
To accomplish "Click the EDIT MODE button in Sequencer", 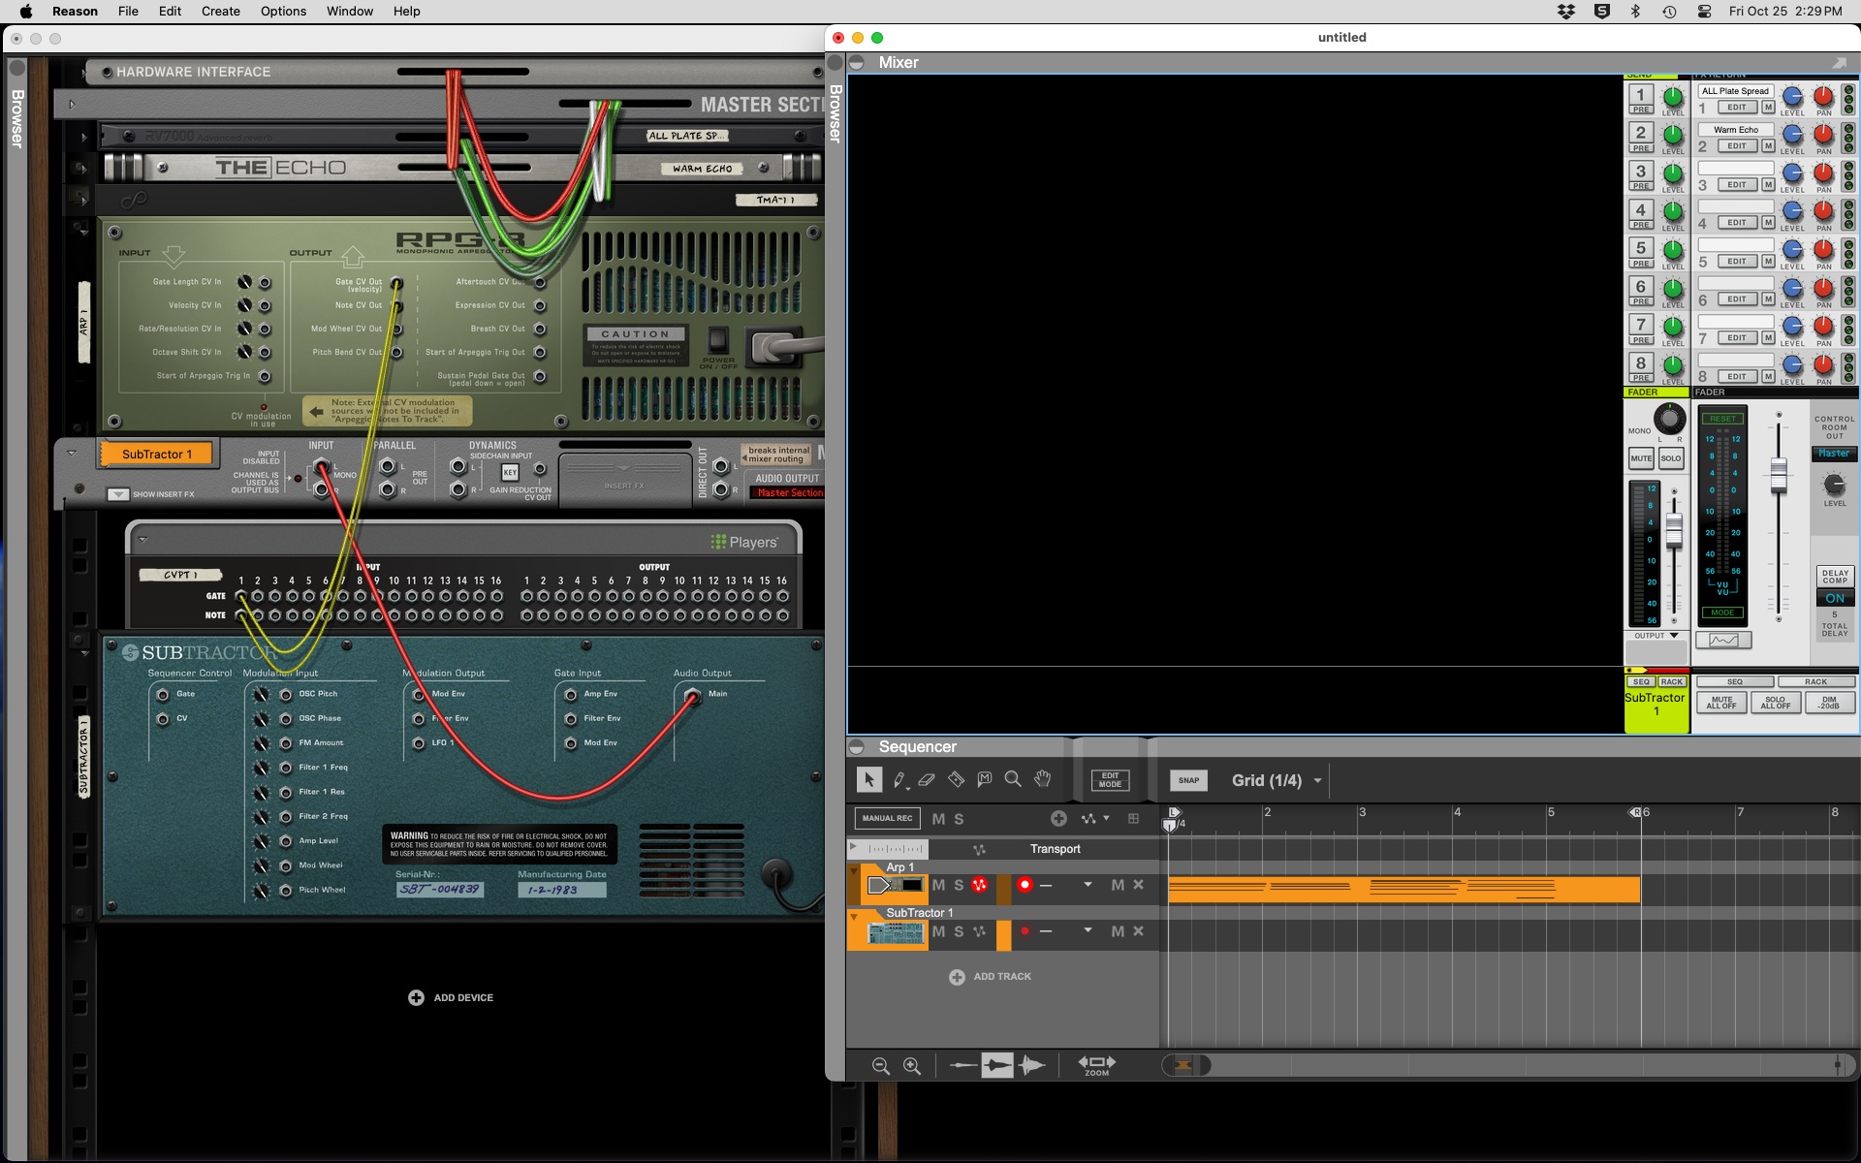I will point(1111,780).
